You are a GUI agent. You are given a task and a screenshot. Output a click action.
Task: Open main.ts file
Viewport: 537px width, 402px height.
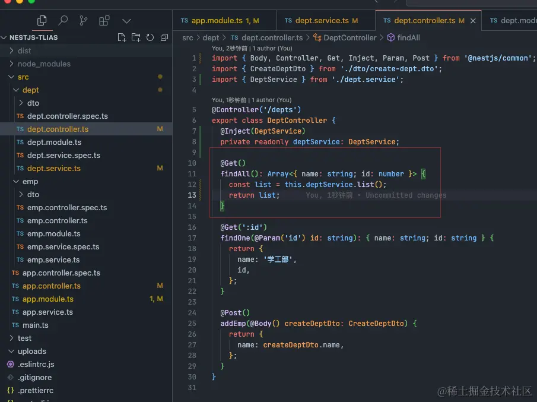(x=35, y=325)
